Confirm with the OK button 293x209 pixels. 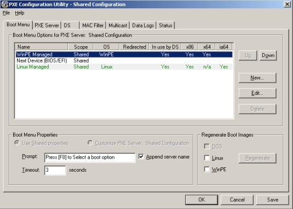tap(202, 200)
